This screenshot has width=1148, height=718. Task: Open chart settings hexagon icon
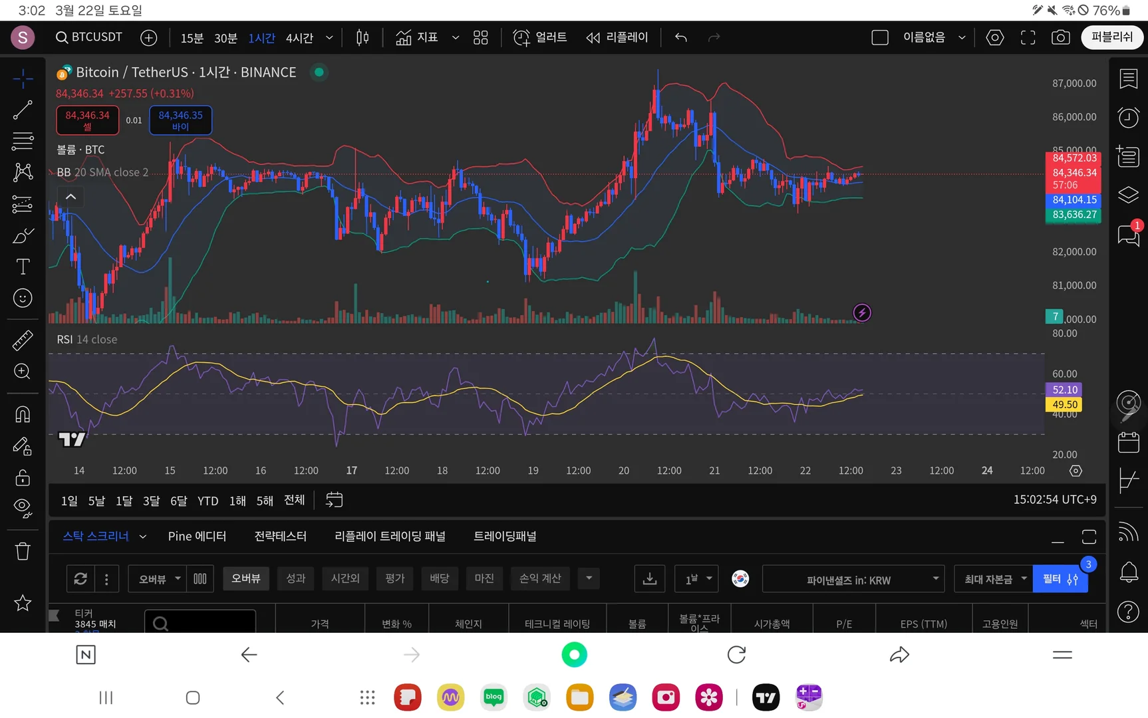click(x=994, y=38)
